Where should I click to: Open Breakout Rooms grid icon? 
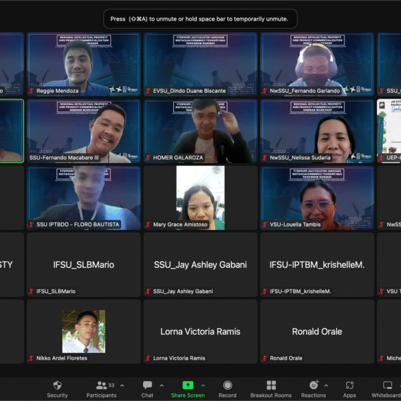pyautogui.click(x=271, y=385)
